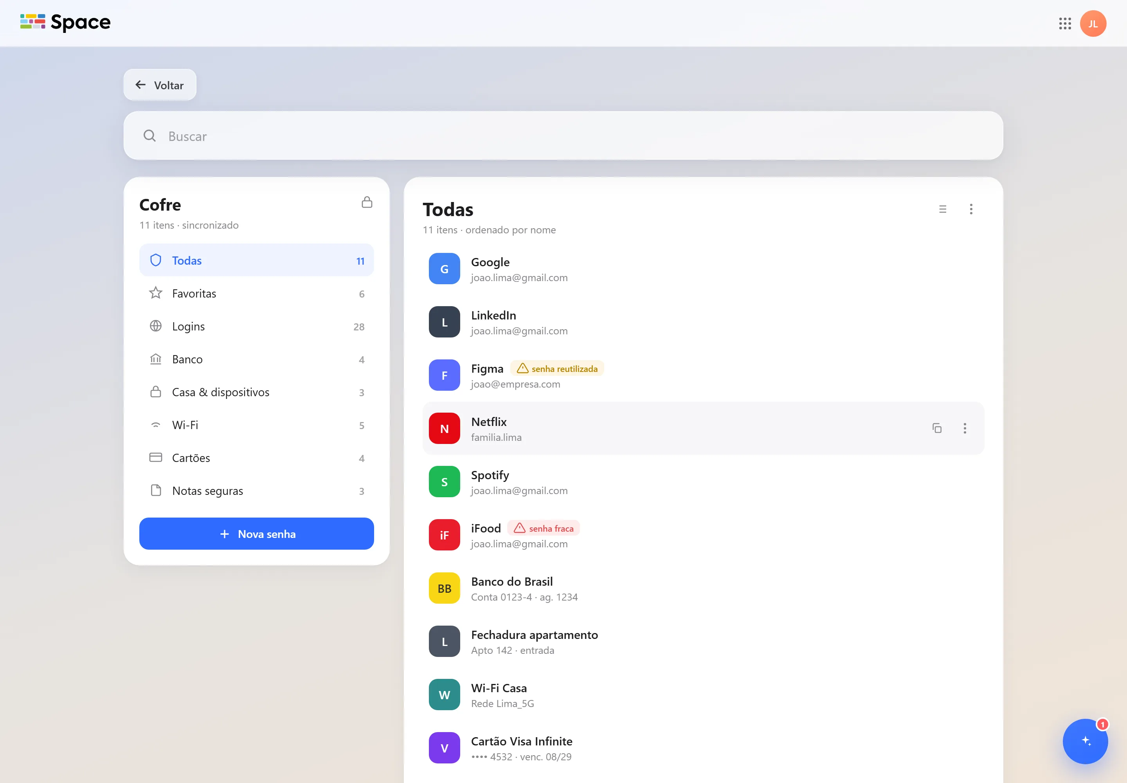
Task: Open the Netflix entry icon
Action: point(444,428)
